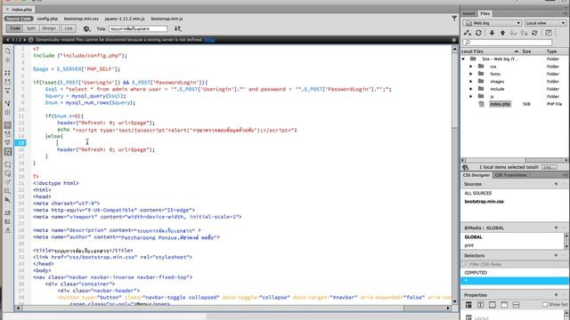
Task: Select the Border category icon in Properties
Action: (x=493, y=305)
